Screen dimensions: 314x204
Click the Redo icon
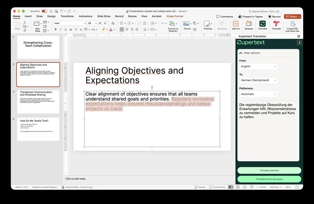[x=69, y=11]
